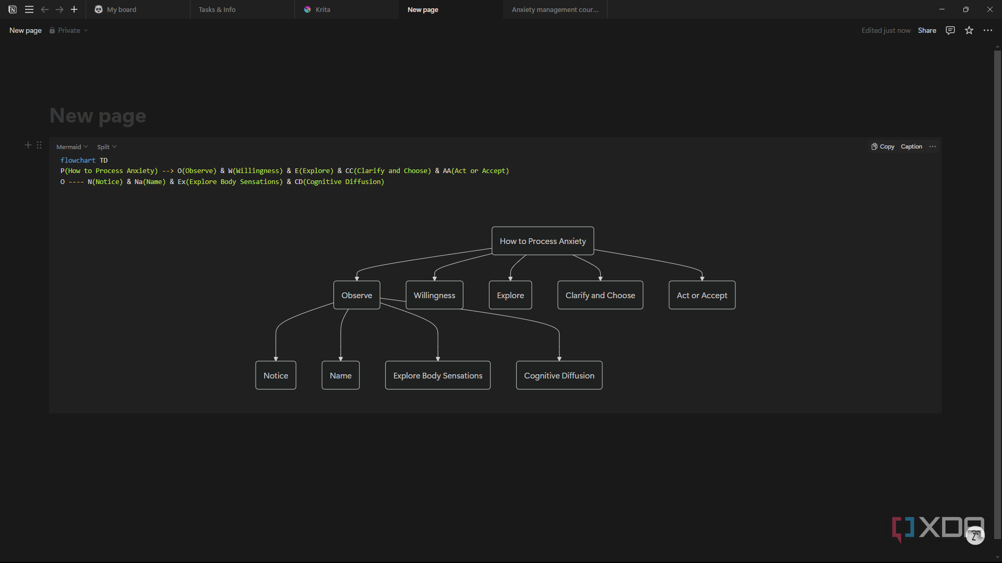Screen dimensions: 1002x563
Task: Select the active New page tab
Action: coord(451,9)
